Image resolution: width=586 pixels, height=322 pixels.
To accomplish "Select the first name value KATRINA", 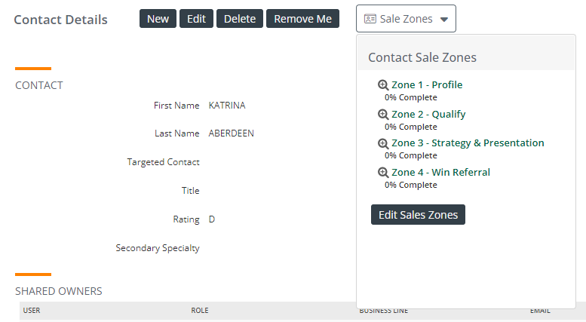I will 227,106.
